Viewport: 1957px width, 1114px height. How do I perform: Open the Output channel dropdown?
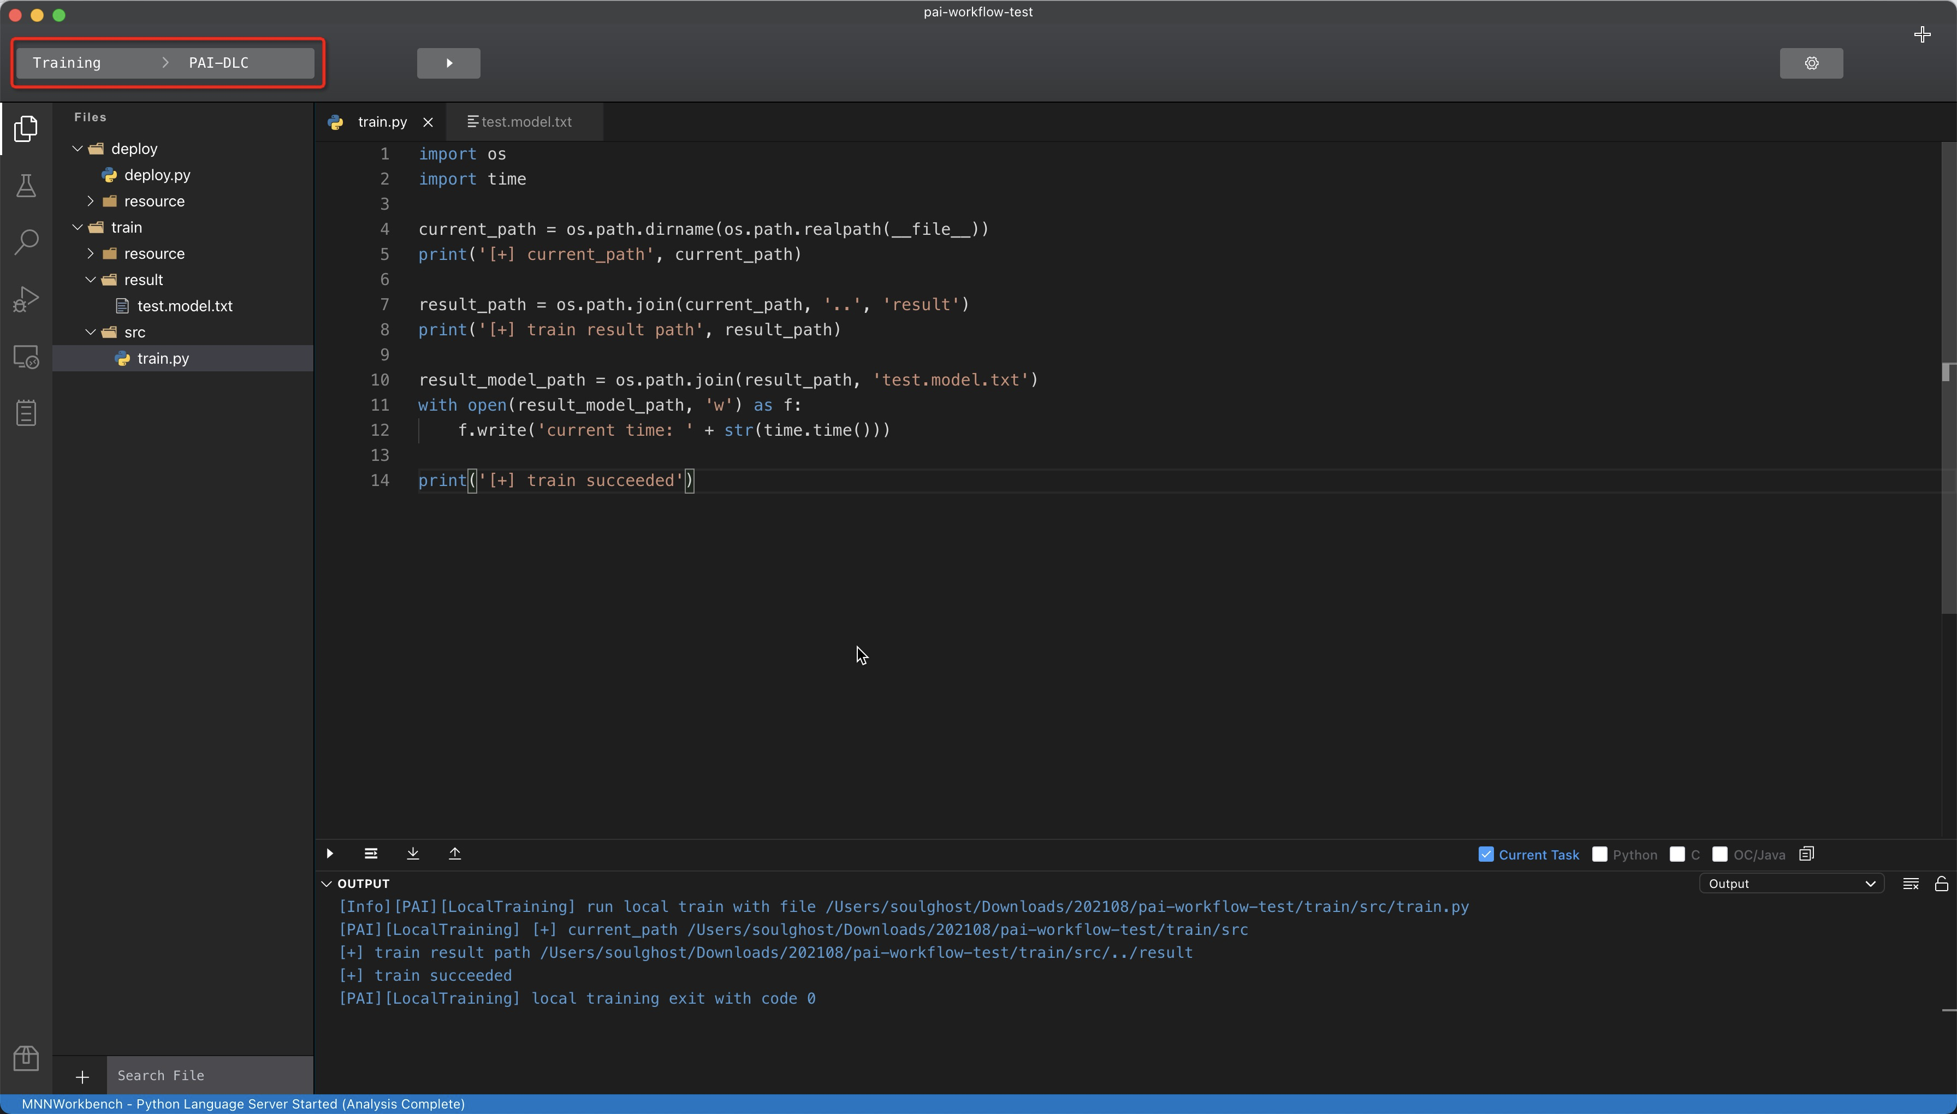[1791, 884]
